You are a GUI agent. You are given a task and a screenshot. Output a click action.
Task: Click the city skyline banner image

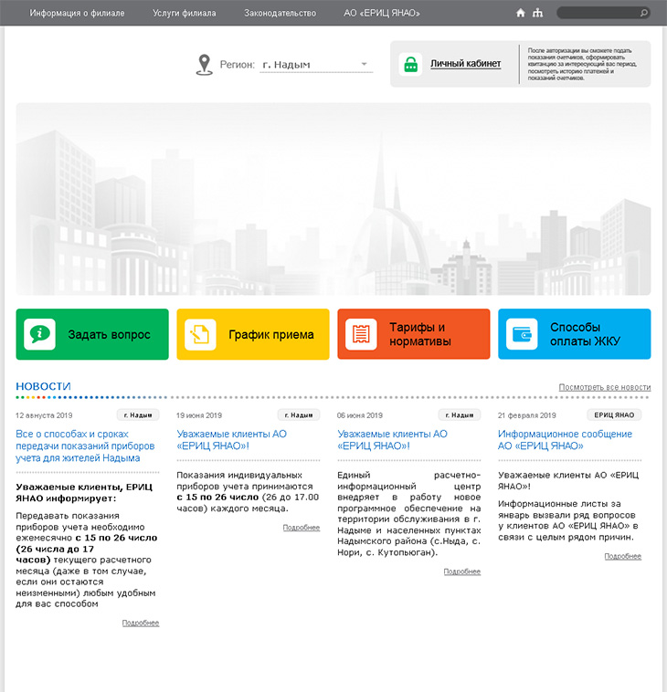click(333, 199)
